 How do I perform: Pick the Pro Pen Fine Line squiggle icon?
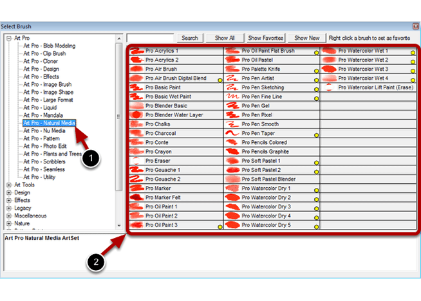tap(232, 96)
